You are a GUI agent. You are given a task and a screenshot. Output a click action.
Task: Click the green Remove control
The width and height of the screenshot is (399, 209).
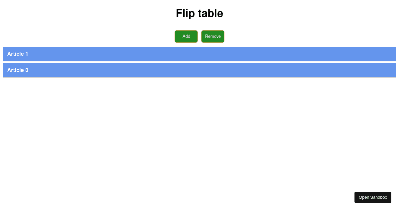[212, 36]
